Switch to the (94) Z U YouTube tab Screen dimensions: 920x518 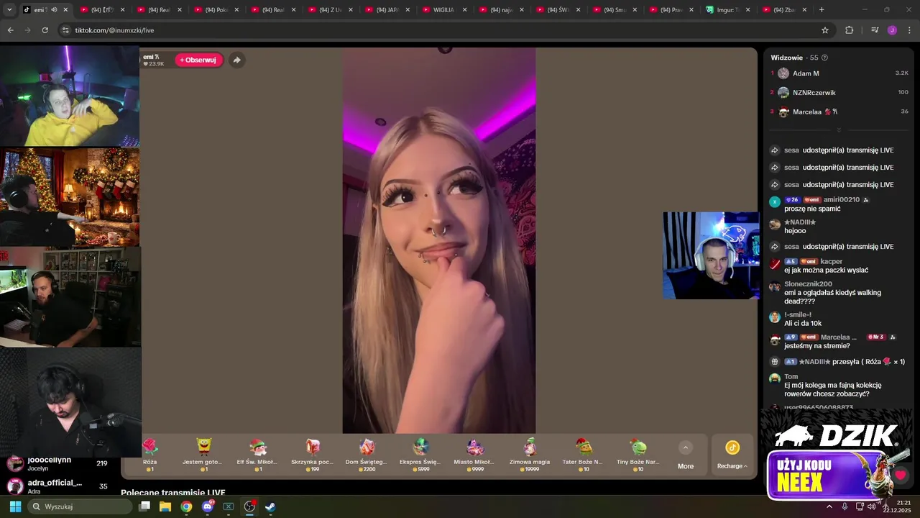pos(330,10)
